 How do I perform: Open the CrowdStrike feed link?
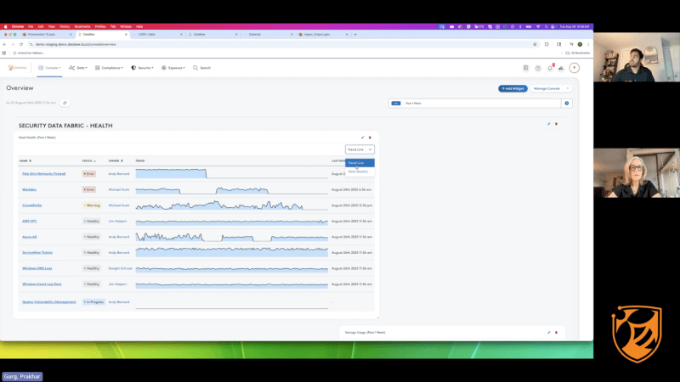[31, 205]
